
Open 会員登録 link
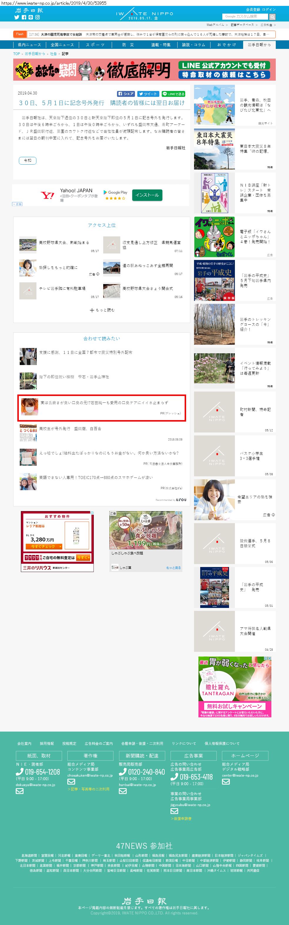[253, 10]
